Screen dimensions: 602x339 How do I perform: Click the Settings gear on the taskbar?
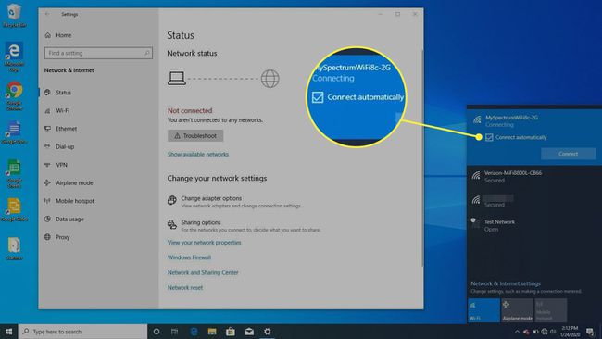point(268,332)
